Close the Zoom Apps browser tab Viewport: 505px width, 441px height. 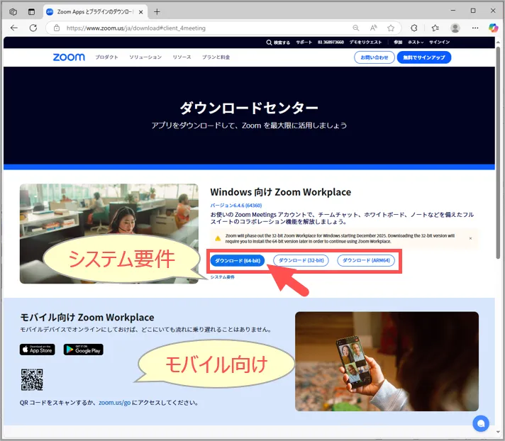coord(140,12)
